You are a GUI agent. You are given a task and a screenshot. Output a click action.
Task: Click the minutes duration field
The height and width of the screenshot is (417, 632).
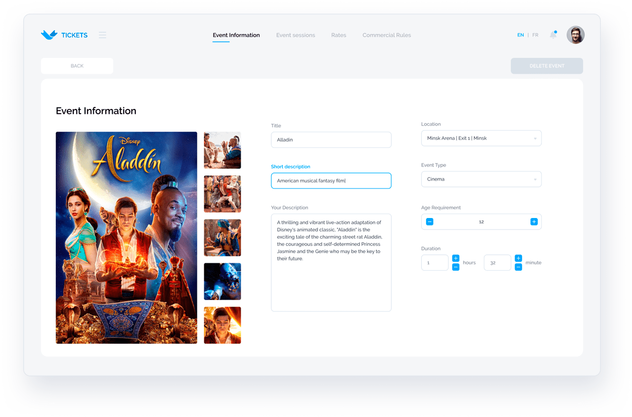497,262
